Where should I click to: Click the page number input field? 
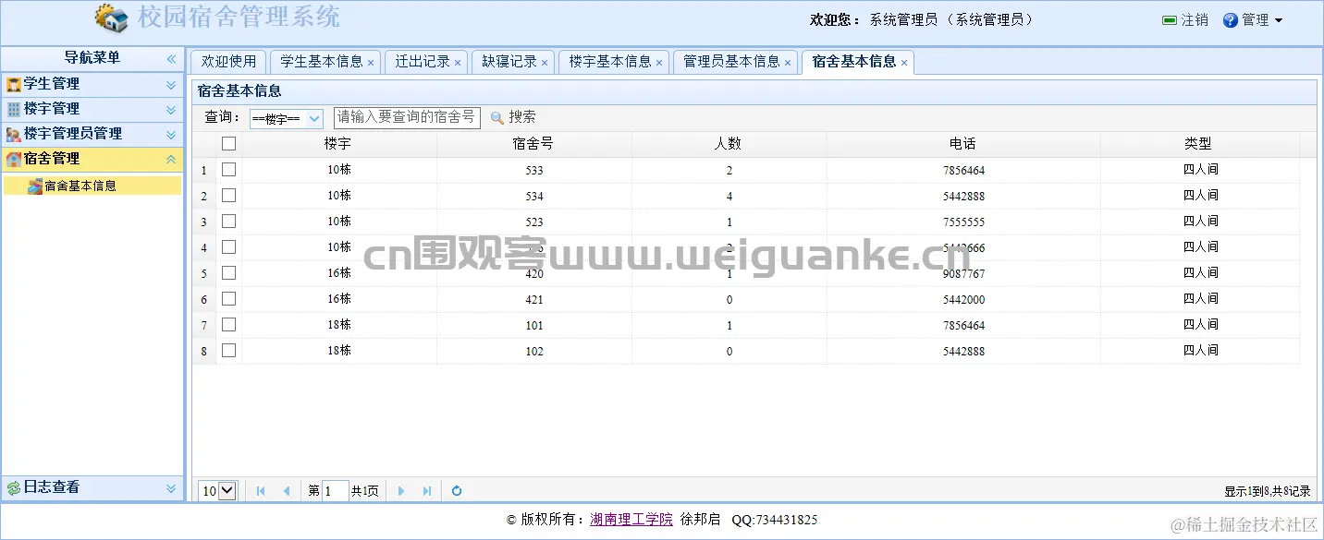pyautogui.click(x=336, y=491)
